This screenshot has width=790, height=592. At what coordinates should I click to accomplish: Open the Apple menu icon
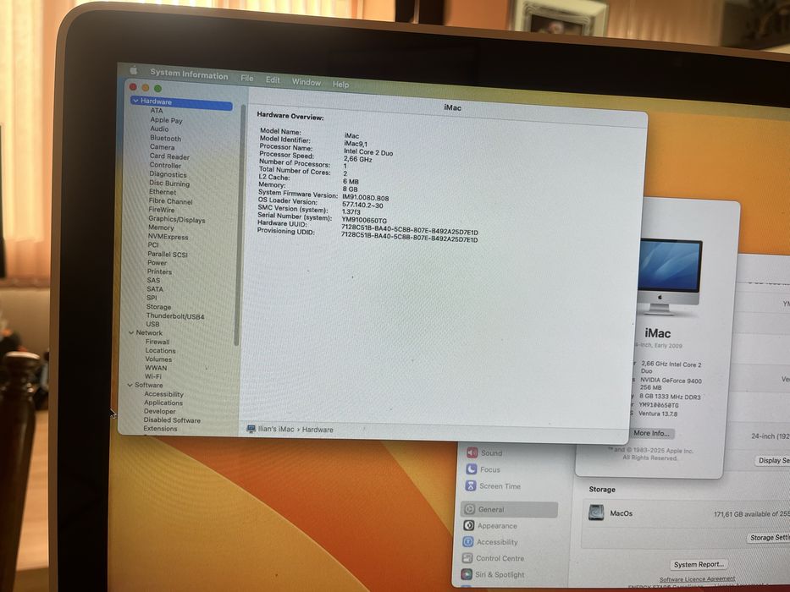(134, 70)
